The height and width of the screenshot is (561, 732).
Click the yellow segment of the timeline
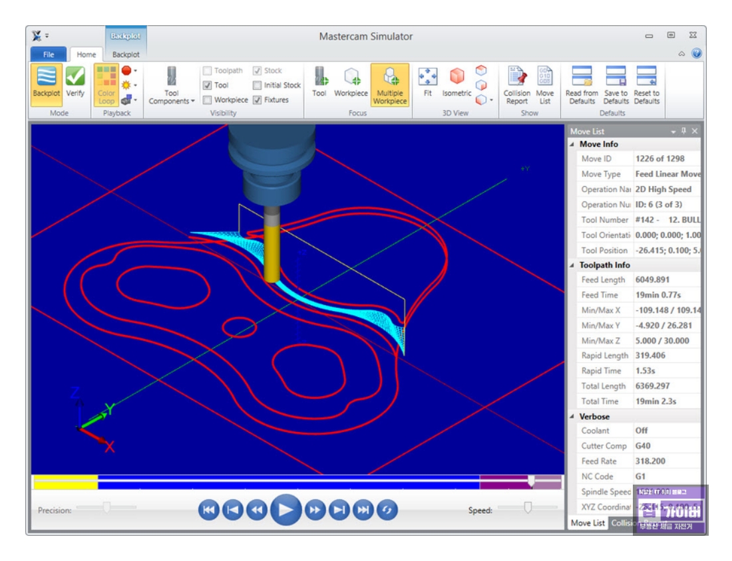pos(66,482)
